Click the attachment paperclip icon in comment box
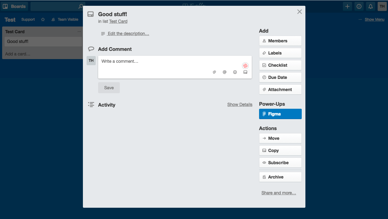This screenshot has width=388, height=219. click(214, 72)
